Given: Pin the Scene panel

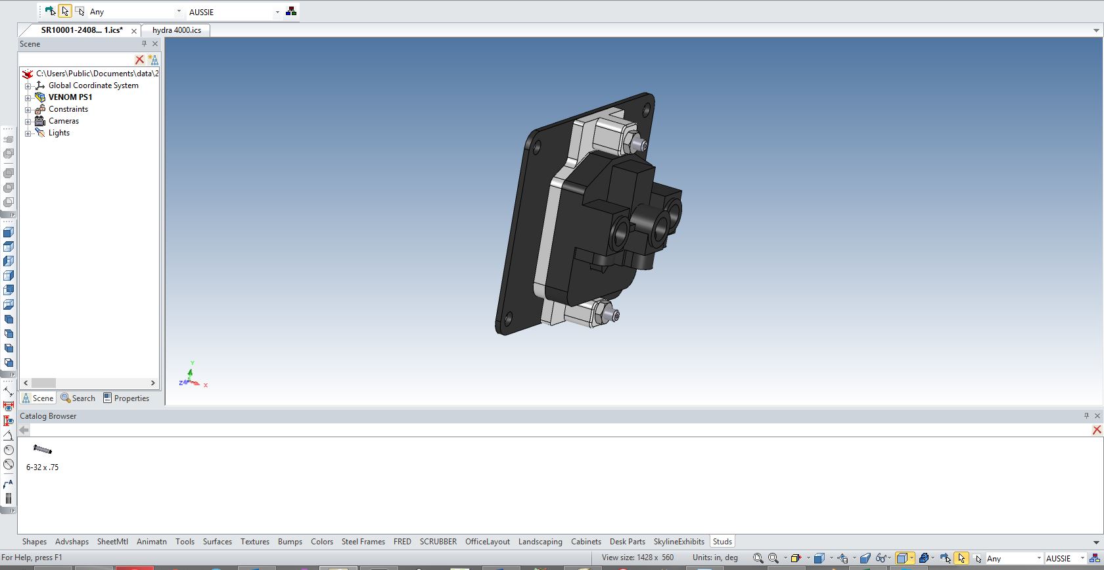Looking at the screenshot, I should [x=144, y=44].
